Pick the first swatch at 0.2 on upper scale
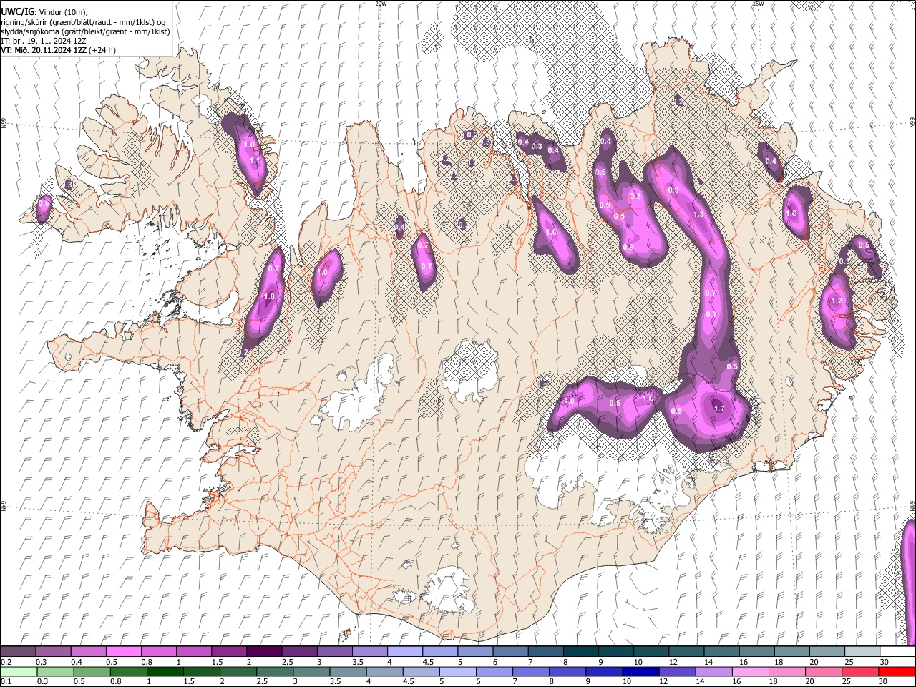The image size is (916, 687). tap(19, 651)
